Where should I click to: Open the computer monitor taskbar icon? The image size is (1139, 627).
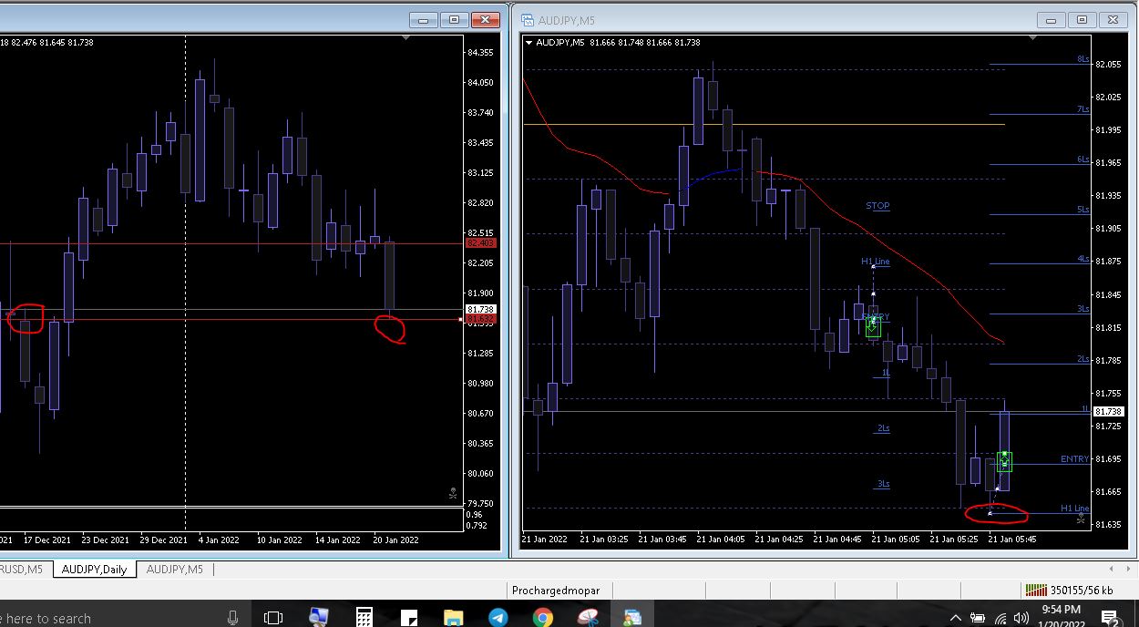point(319,617)
